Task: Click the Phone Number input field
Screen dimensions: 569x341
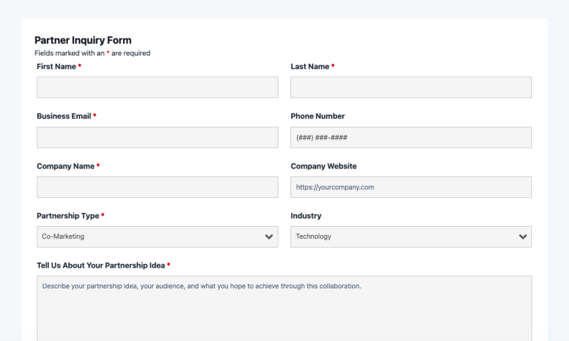Action: click(x=411, y=137)
